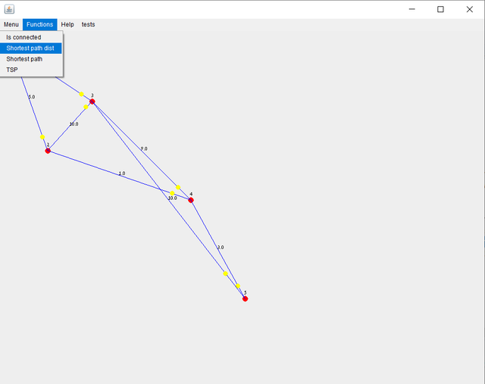Viewport: 485px width, 384px height.
Task: Click edge weight label 5.0
Action: [32, 97]
